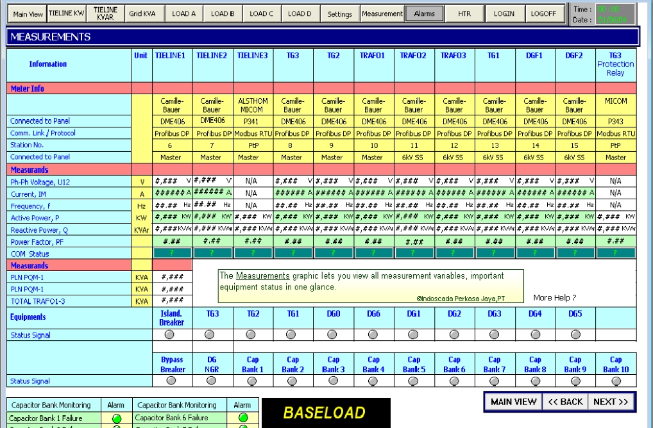This screenshot has height=428, width=653.
Task: Open the Grid KVA page
Action: [x=141, y=13]
